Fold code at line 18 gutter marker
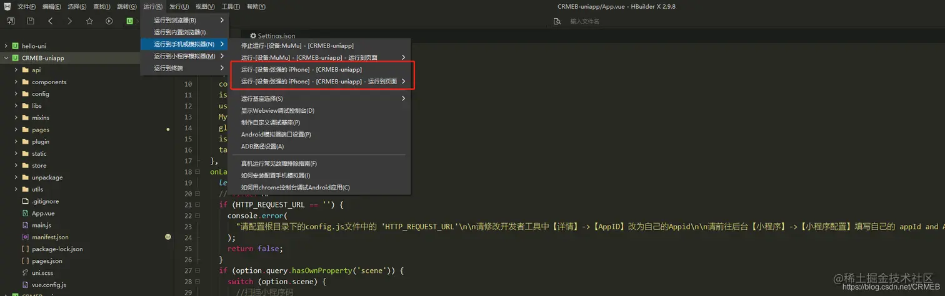The image size is (945, 296). tap(197, 171)
